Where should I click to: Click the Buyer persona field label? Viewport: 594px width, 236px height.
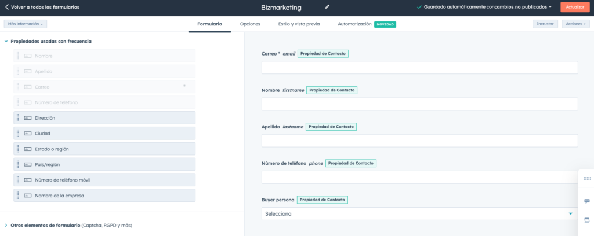(278, 200)
